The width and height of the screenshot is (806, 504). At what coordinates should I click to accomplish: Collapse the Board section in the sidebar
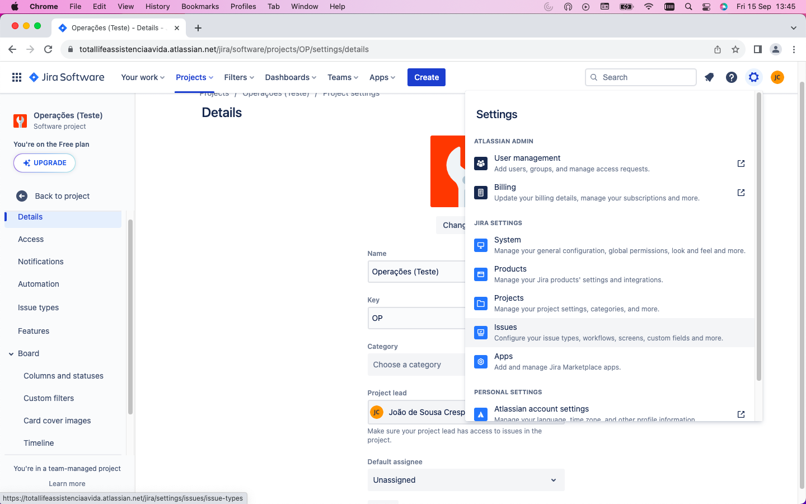(10, 353)
